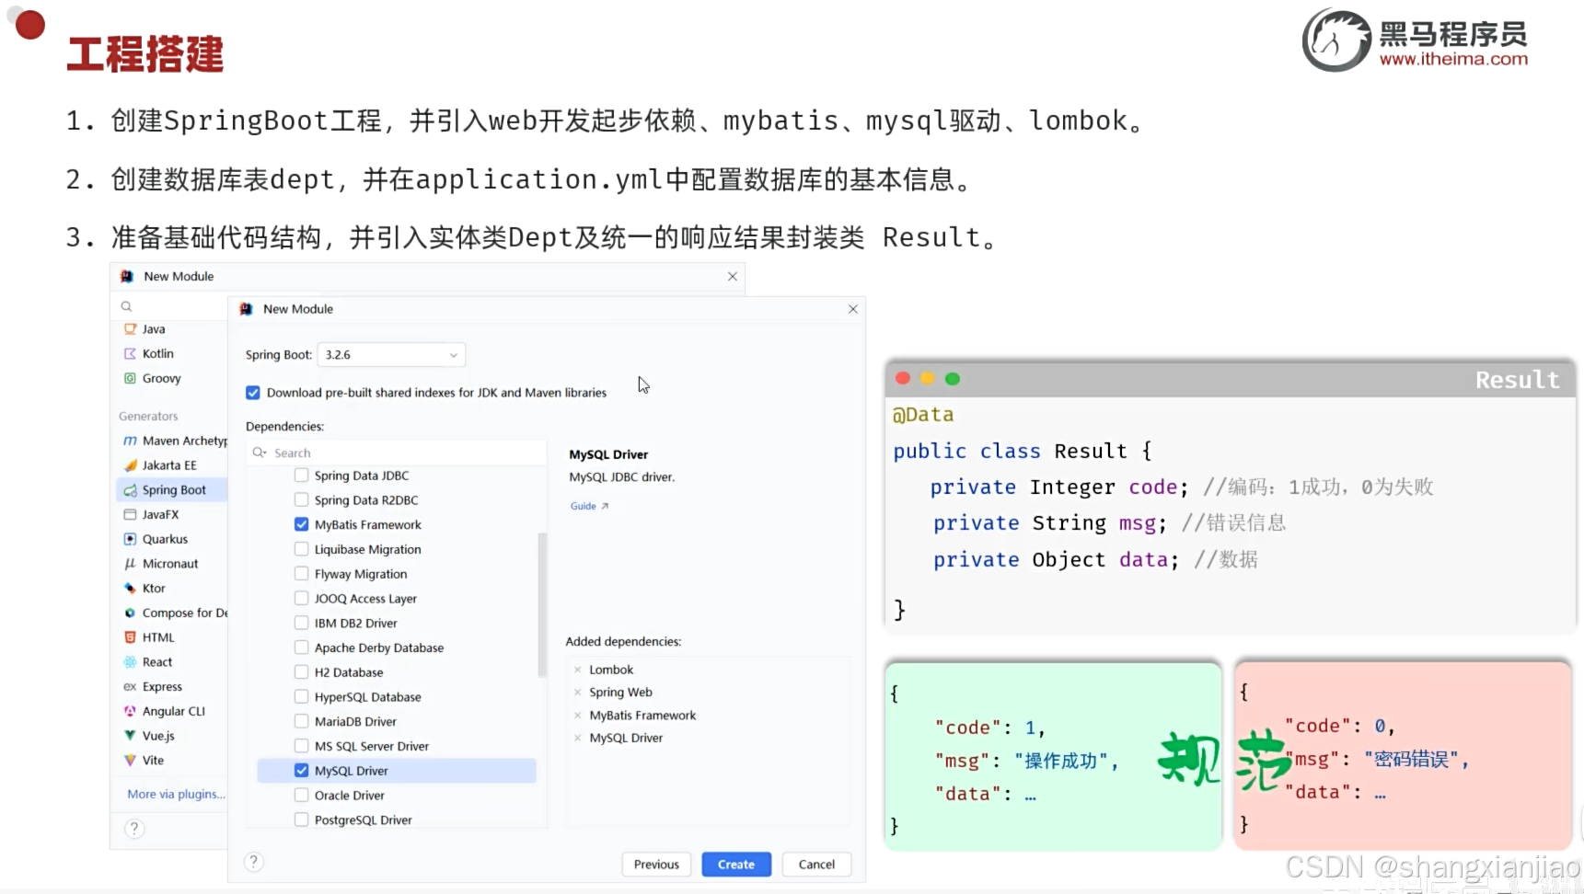
Task: Click green dot on Result code window
Action: coord(953,378)
